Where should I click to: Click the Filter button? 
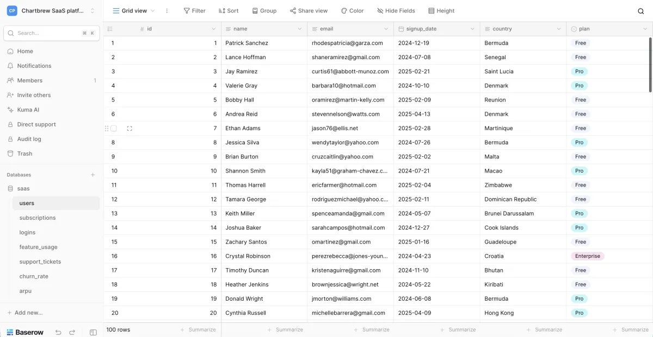(x=194, y=11)
